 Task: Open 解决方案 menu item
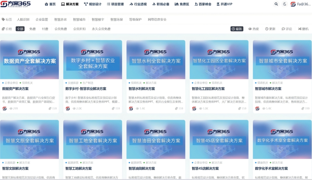(70, 4)
